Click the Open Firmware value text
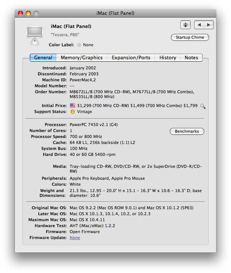 tap(85, 232)
